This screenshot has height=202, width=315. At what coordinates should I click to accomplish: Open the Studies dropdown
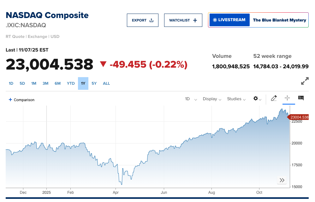tap(236, 99)
